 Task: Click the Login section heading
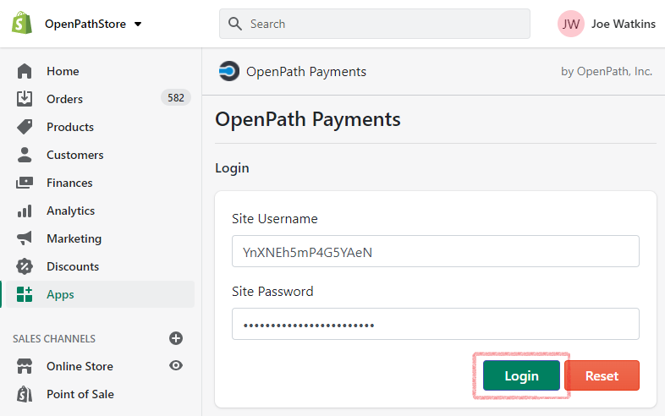[232, 168]
